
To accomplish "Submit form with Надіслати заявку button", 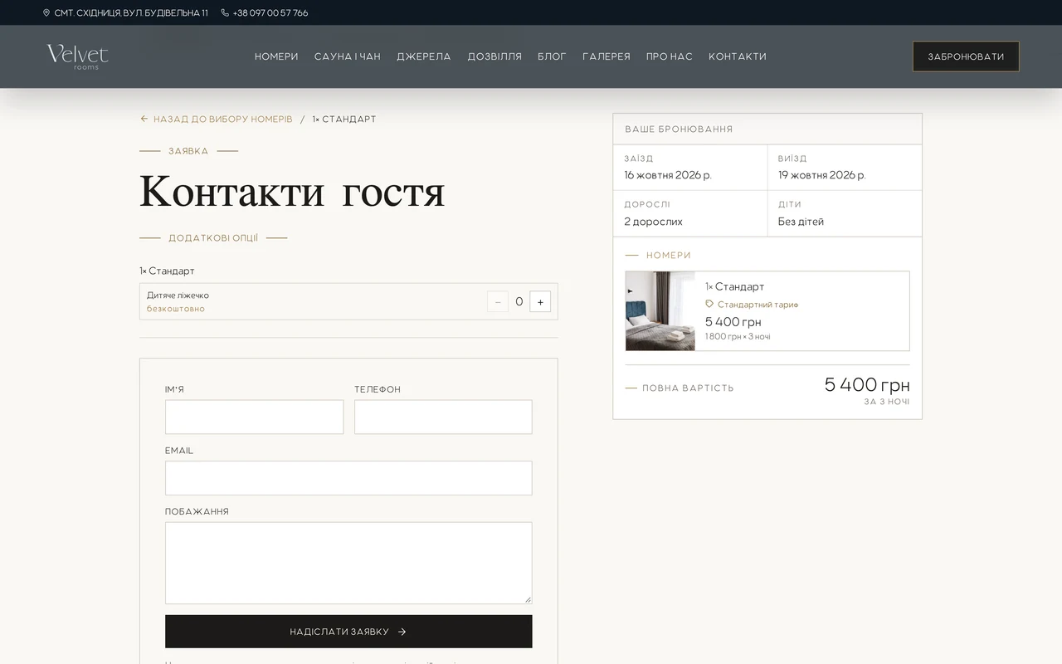I will tap(348, 632).
